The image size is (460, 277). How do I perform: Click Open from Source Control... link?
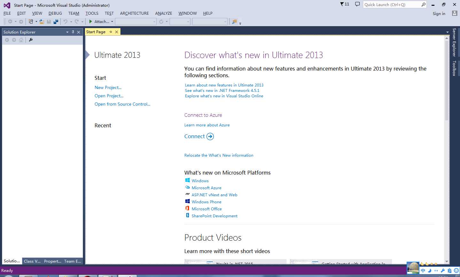click(x=122, y=104)
